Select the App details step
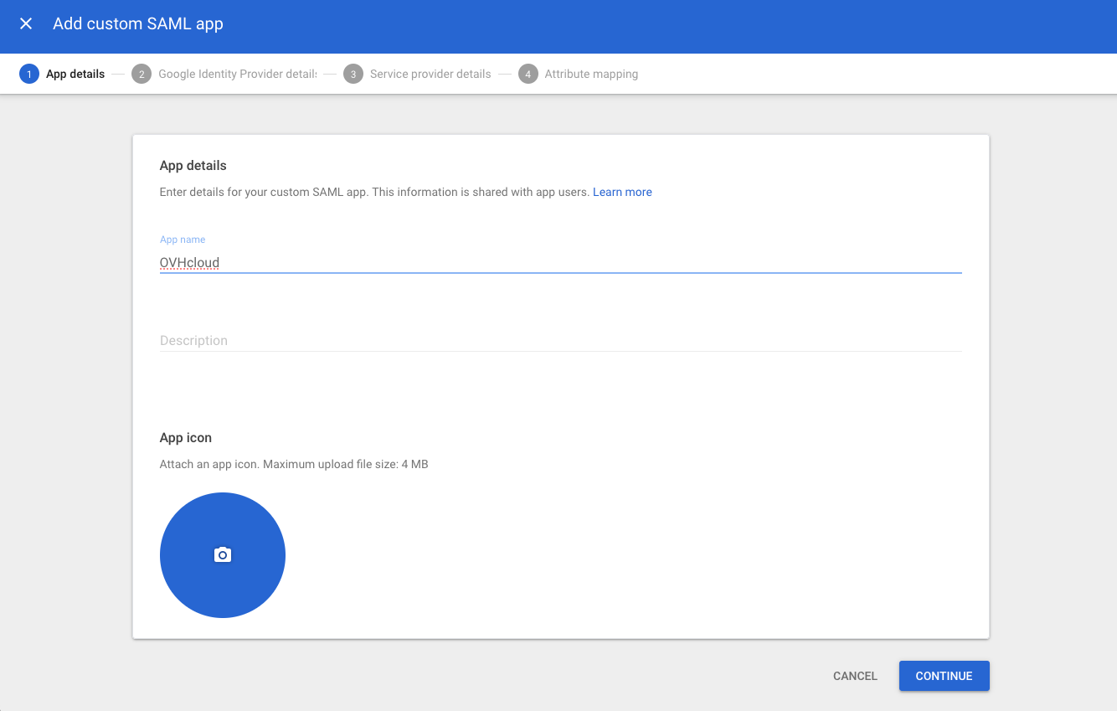This screenshot has height=711, width=1117. point(76,74)
